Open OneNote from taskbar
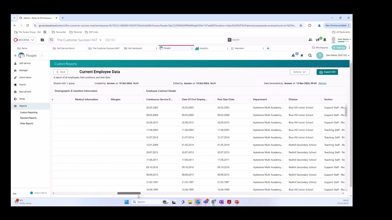This screenshot has height=220, width=392. pyautogui.click(x=221, y=202)
